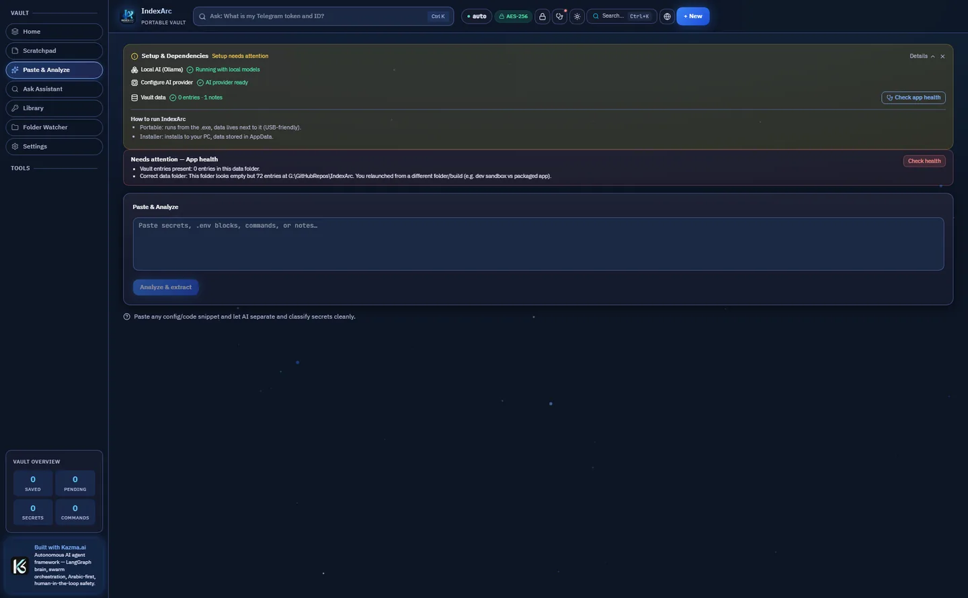Screen dimensions: 968x598
Task: Toggle the sun theme icon
Action: point(577,16)
